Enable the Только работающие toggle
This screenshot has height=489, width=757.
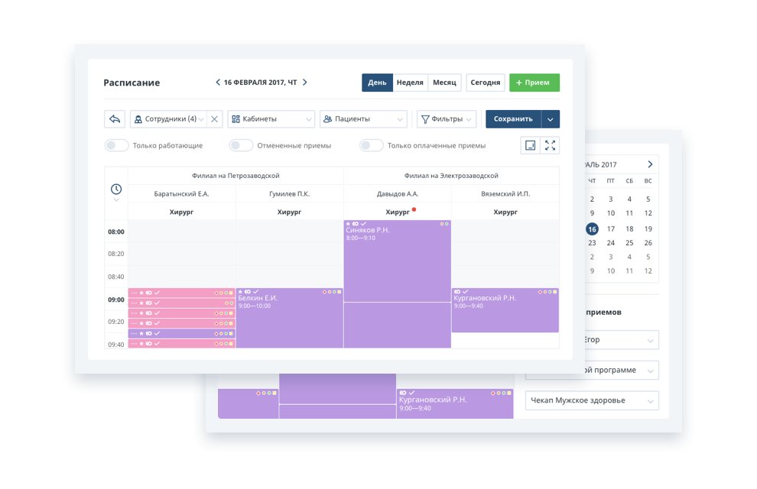coord(116,145)
